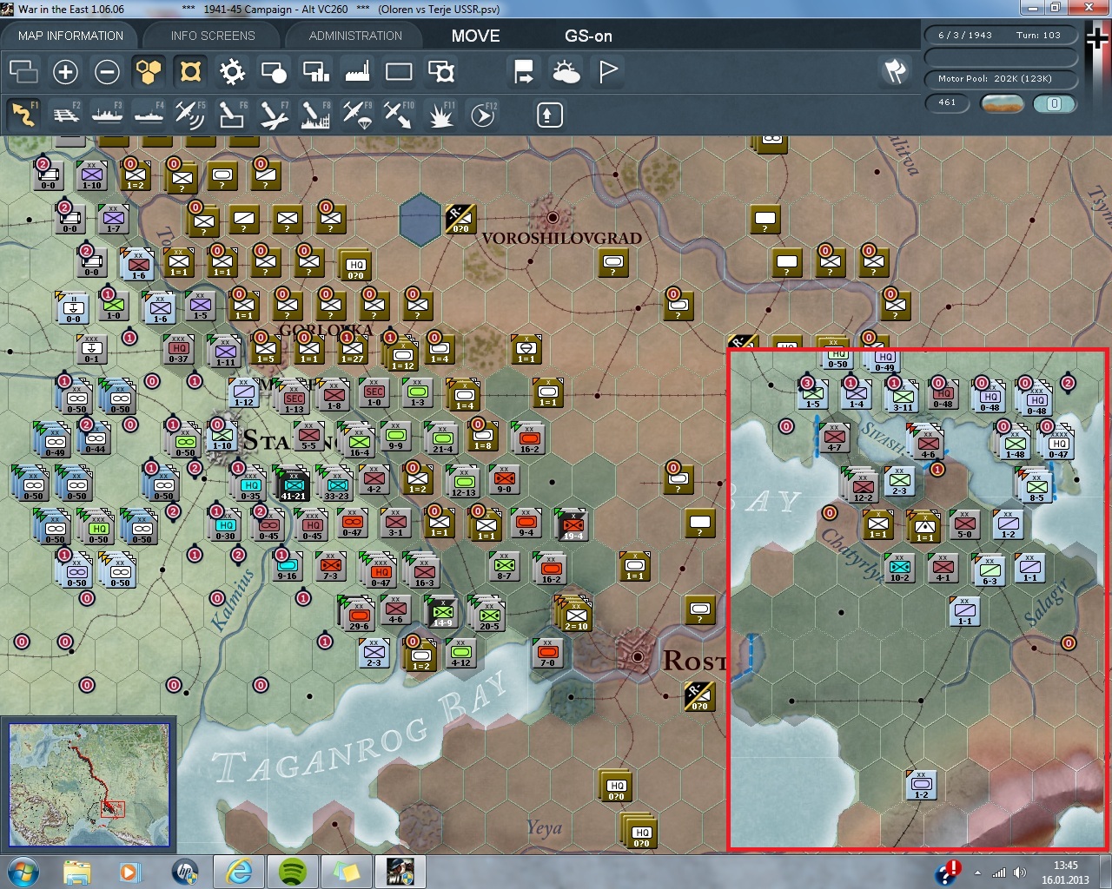Image resolution: width=1112 pixels, height=889 pixels.
Task: Select the 2=10 Soviet unit stack
Action: [575, 615]
